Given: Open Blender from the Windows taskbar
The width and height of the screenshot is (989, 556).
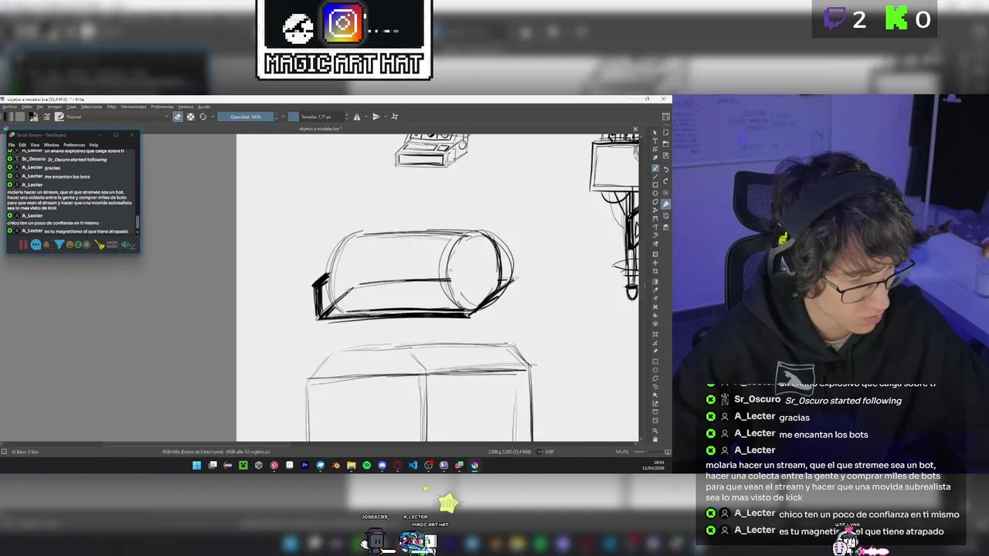Looking at the screenshot, I should pos(336,466).
